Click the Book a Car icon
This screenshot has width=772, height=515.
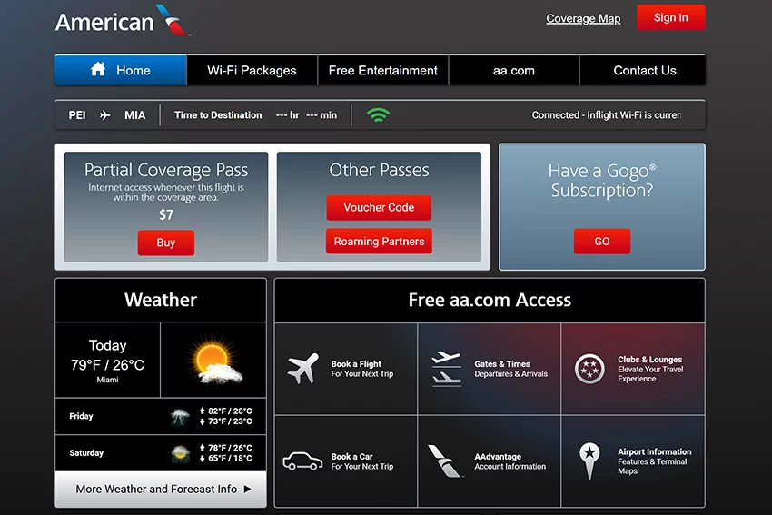[302, 461]
